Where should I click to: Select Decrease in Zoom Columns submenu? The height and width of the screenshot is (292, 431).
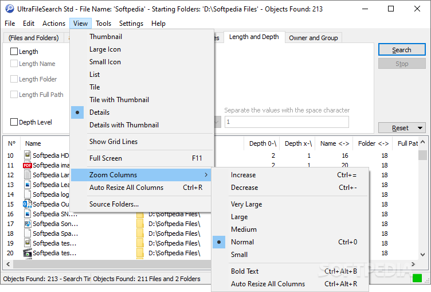(x=290, y=188)
